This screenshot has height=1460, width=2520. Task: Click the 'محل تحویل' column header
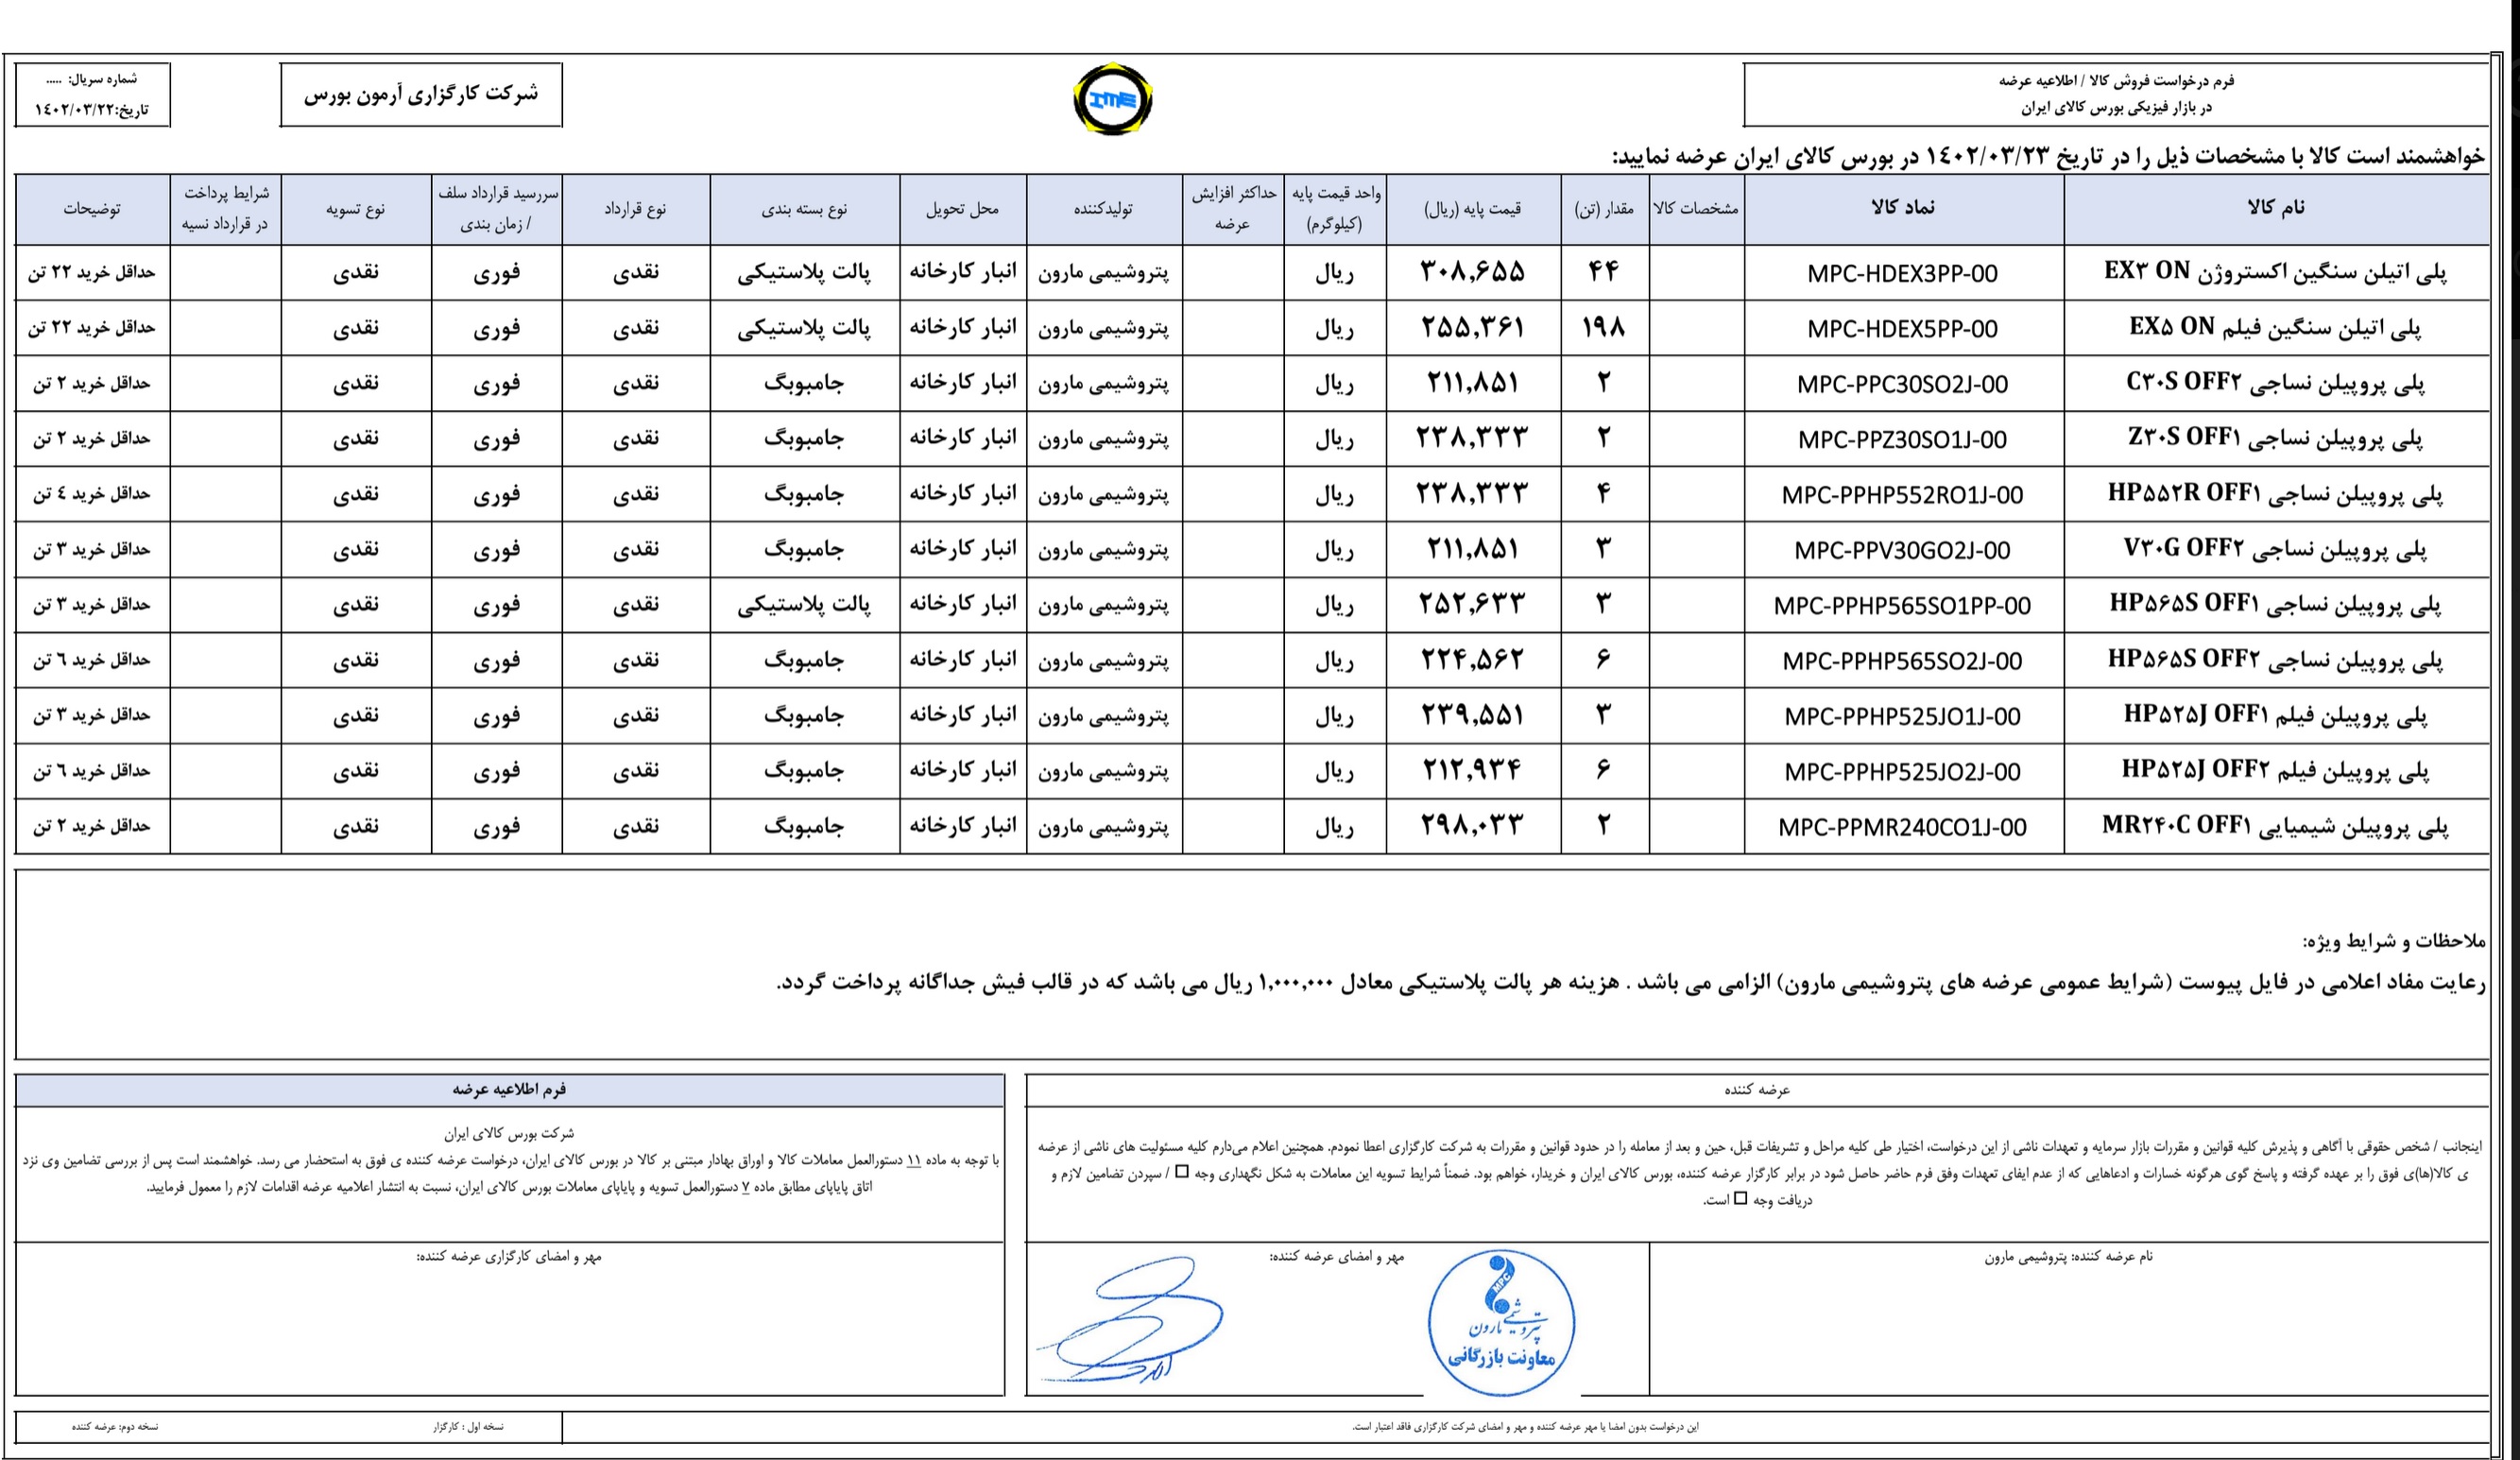point(962,209)
